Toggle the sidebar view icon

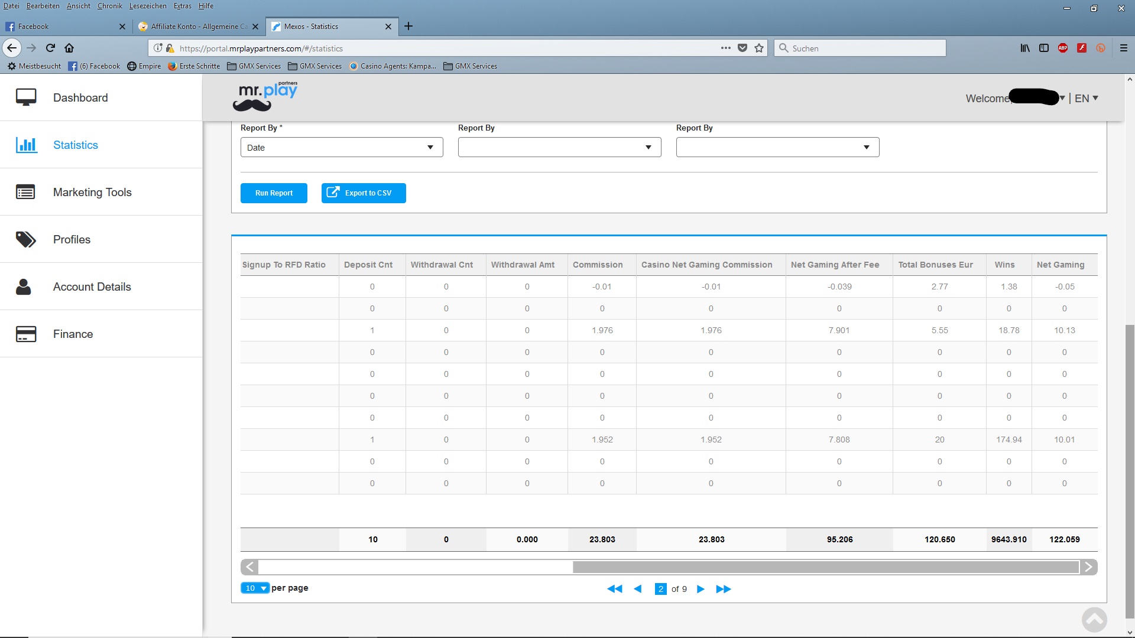tap(1044, 48)
